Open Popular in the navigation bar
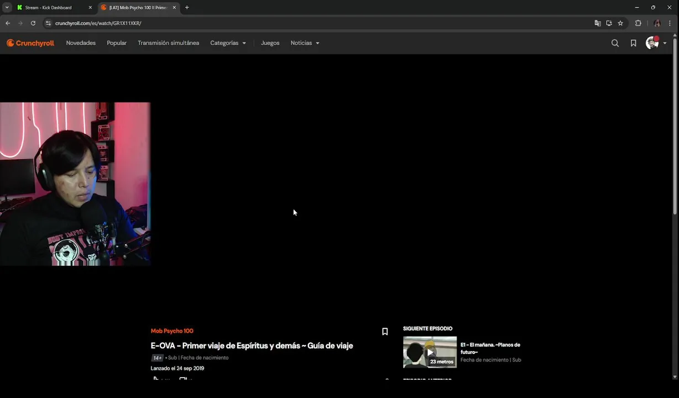This screenshot has height=398, width=679. [117, 43]
